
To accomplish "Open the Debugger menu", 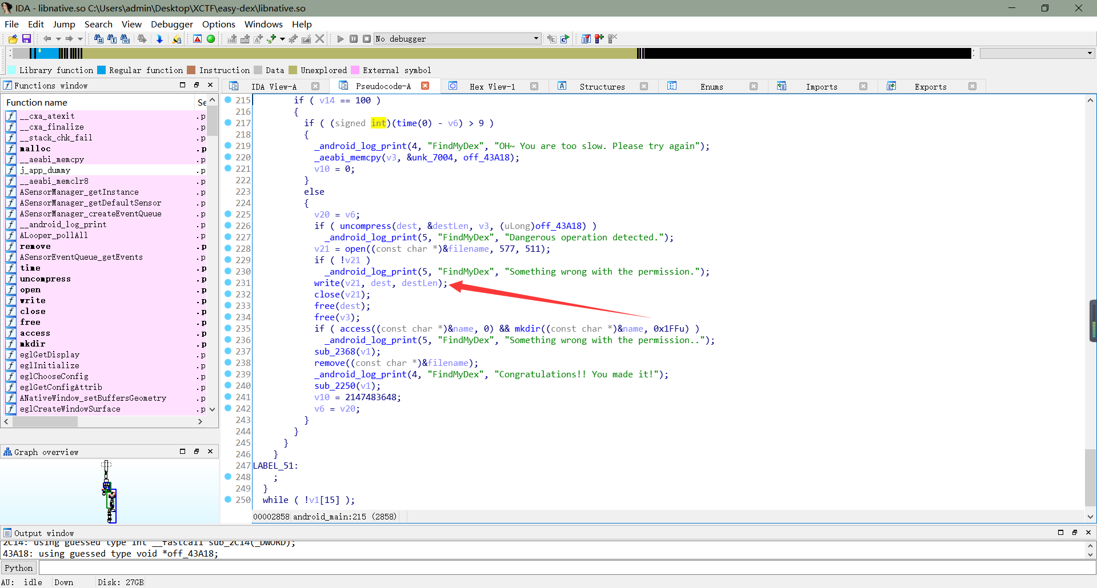I will tap(172, 24).
